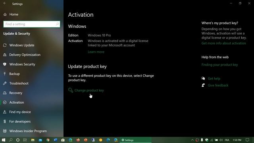
Task: Launch Google Chrome from taskbar
Action: (x=48, y=140)
